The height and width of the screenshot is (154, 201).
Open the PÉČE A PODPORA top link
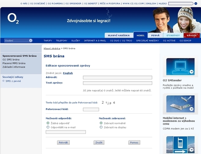[x=110, y=3]
